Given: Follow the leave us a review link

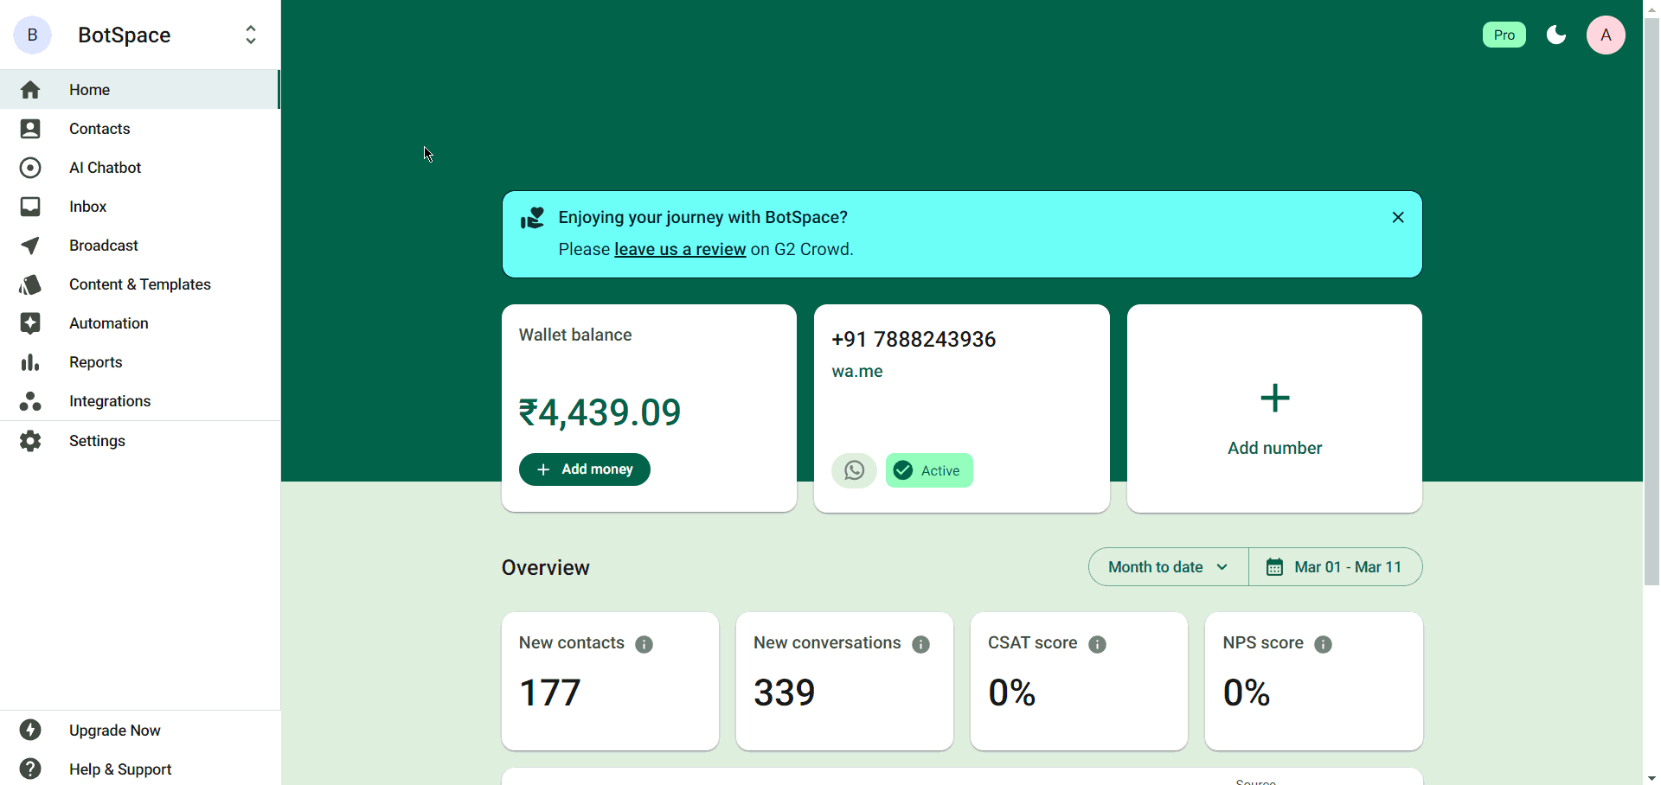Looking at the screenshot, I should (680, 249).
